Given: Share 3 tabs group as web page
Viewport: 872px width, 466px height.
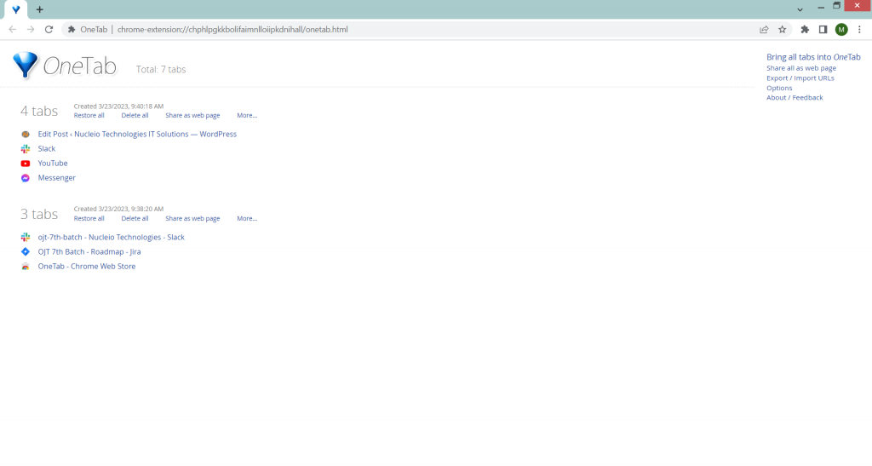Looking at the screenshot, I should coord(192,219).
